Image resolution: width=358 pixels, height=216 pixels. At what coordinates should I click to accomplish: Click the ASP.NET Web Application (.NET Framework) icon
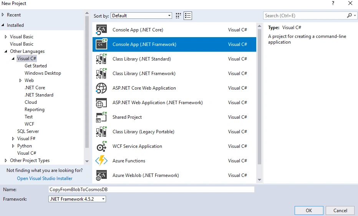click(101, 102)
